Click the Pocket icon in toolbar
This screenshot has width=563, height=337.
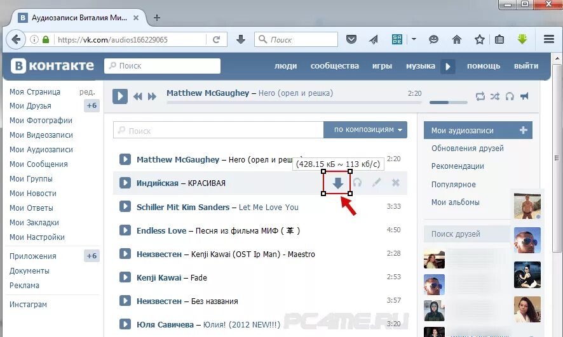[351, 39]
